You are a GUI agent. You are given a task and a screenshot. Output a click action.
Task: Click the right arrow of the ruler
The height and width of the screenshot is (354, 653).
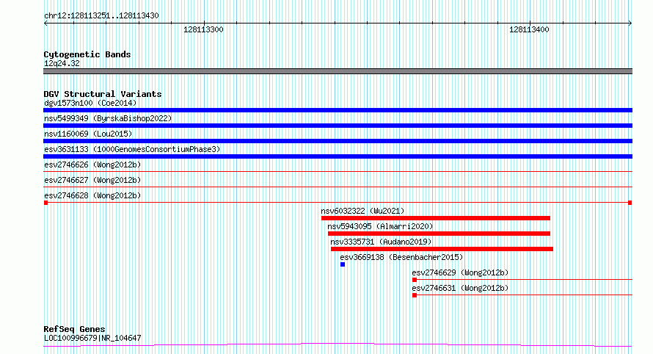pos(630,23)
